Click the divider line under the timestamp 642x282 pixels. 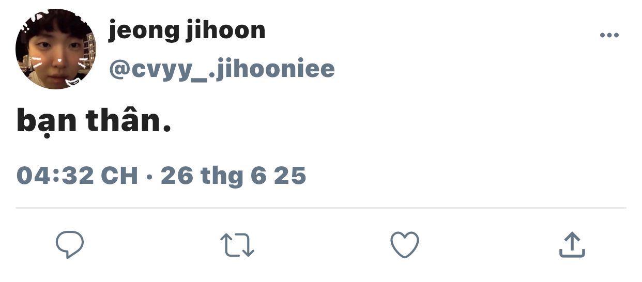(321, 208)
